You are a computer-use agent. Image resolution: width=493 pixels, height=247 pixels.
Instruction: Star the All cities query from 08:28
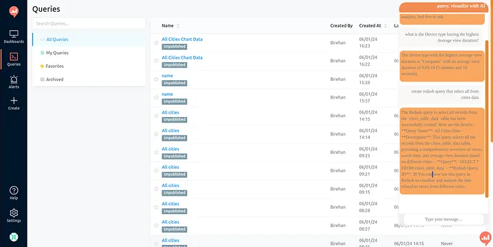coord(156,207)
